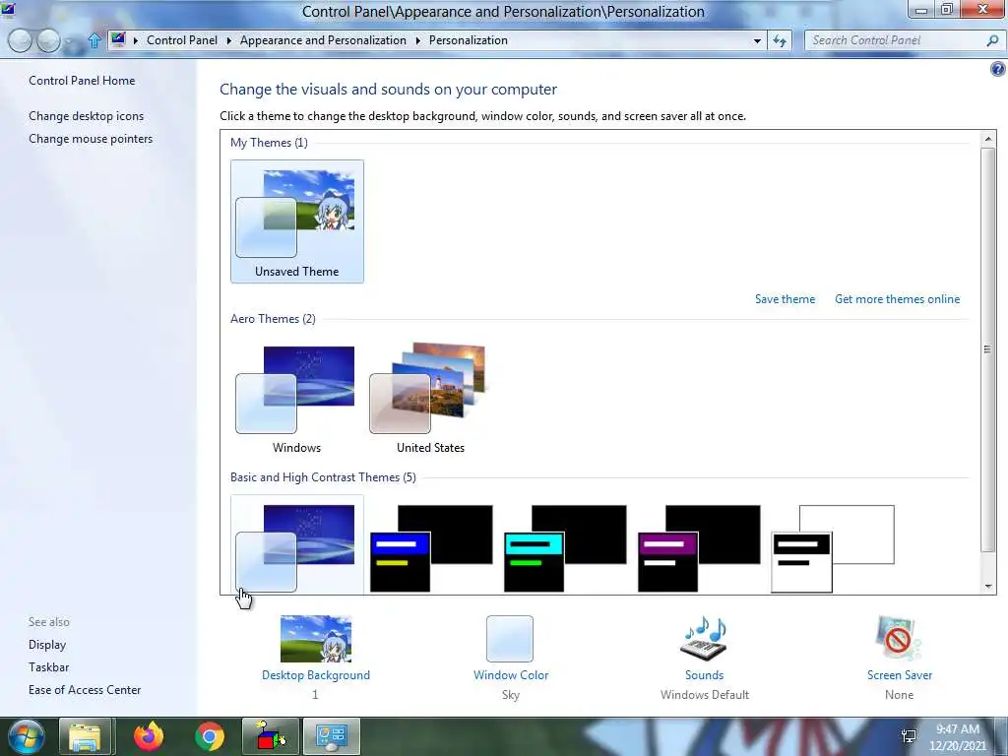Click the Control Panel breadcrumb
This screenshot has width=1008, height=756.
182,39
